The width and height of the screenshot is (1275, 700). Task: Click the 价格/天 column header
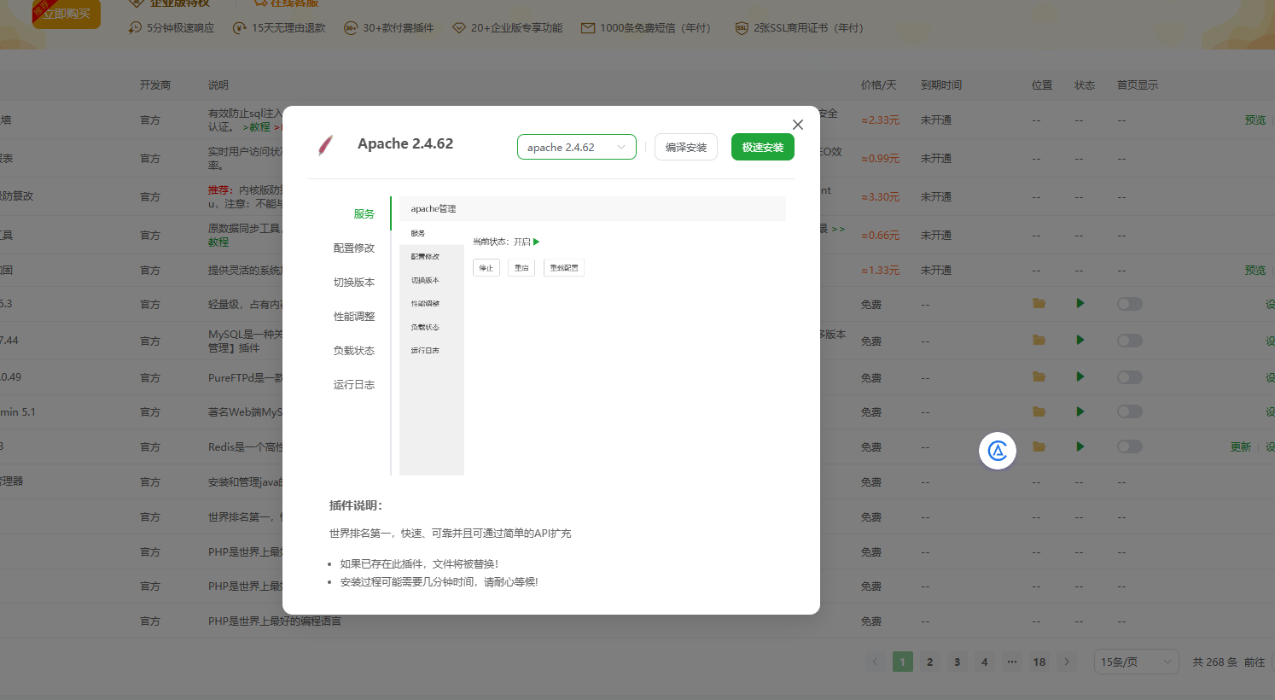pyautogui.click(x=879, y=85)
